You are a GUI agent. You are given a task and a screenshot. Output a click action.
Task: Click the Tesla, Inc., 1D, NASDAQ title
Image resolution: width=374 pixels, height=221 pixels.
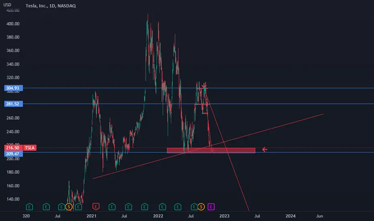pos(51,6)
